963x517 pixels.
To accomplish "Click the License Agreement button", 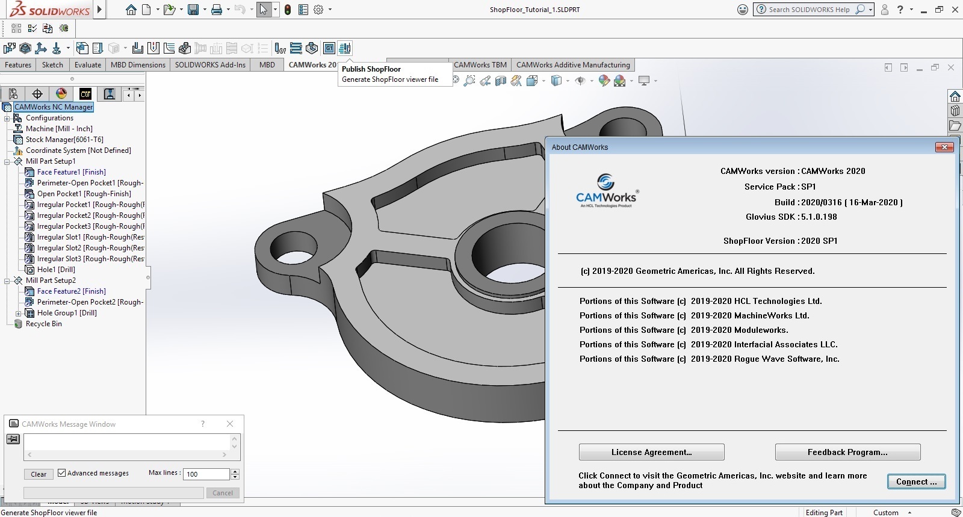I will [652, 452].
